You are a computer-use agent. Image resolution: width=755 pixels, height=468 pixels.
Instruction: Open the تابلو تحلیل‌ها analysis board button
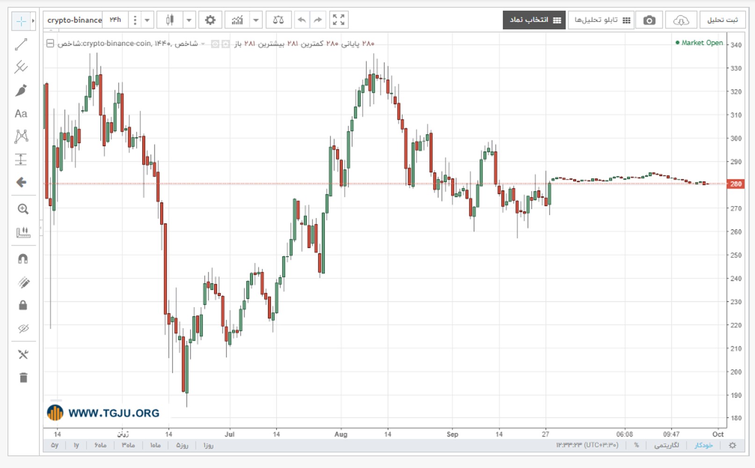[x=602, y=20]
